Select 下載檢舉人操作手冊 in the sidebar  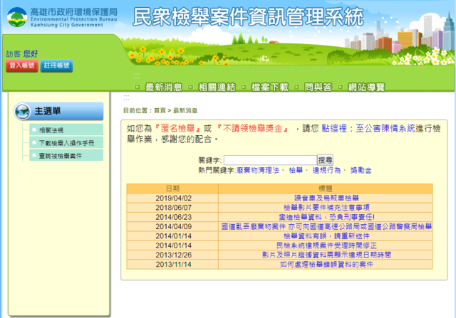(66, 142)
